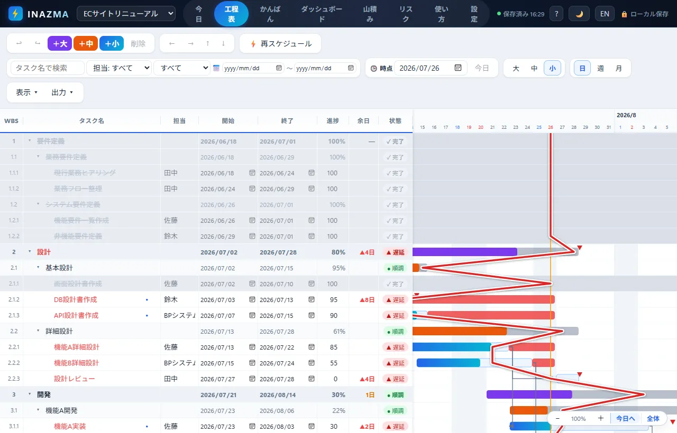Switch timeline scale to 週

[600, 68]
